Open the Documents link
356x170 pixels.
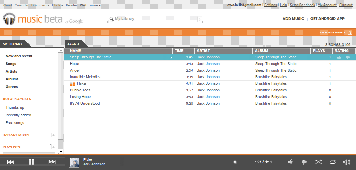40,5
